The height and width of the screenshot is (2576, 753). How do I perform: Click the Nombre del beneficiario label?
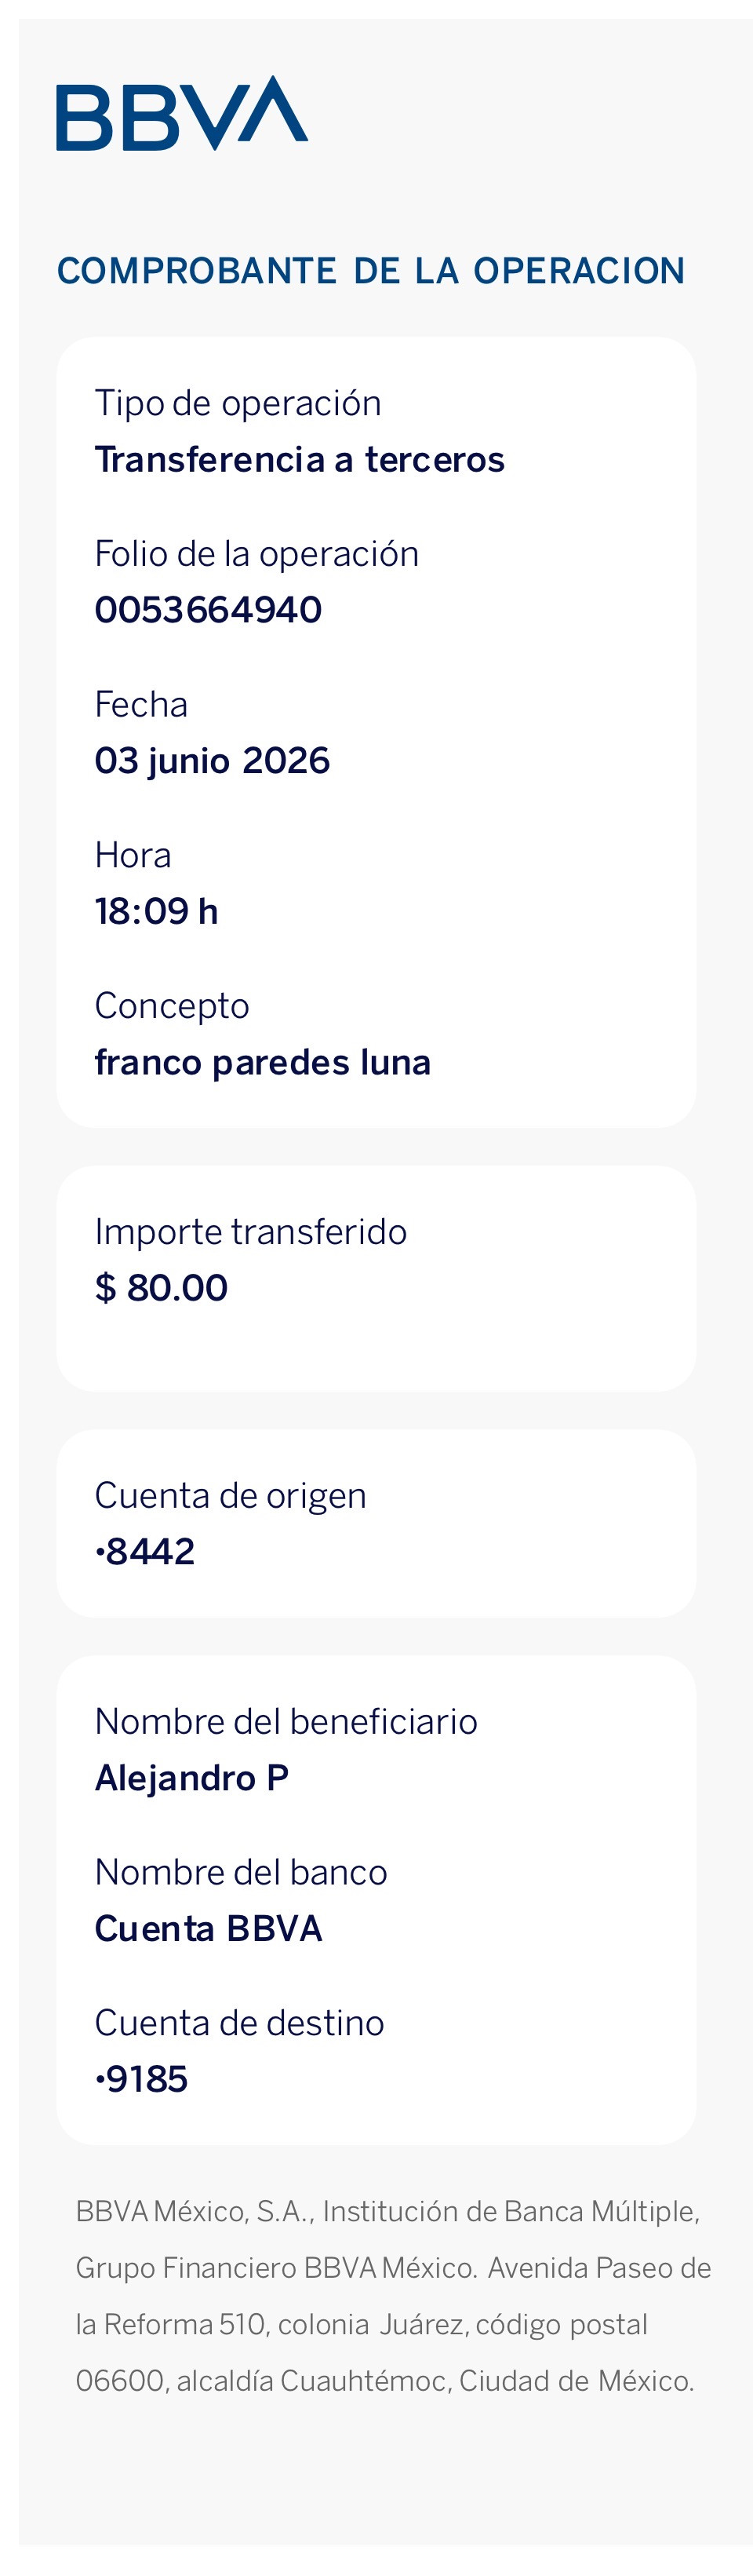(286, 1722)
